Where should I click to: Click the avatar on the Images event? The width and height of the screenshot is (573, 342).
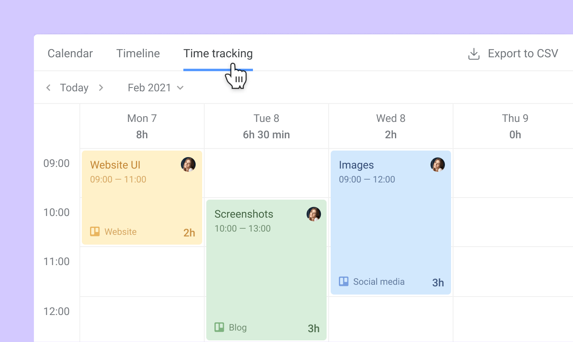(438, 164)
